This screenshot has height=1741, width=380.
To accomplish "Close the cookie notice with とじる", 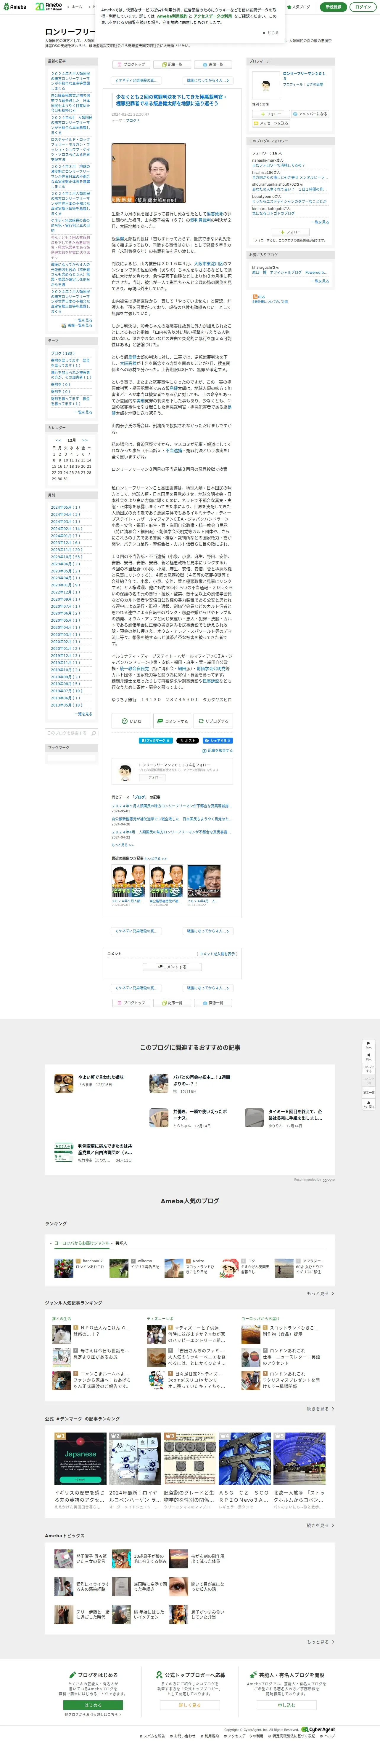I will (271, 32).
